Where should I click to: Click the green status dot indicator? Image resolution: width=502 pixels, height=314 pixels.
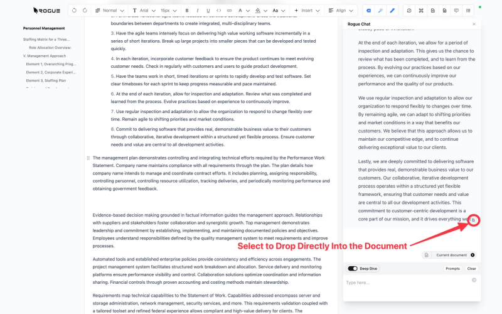(479, 7)
